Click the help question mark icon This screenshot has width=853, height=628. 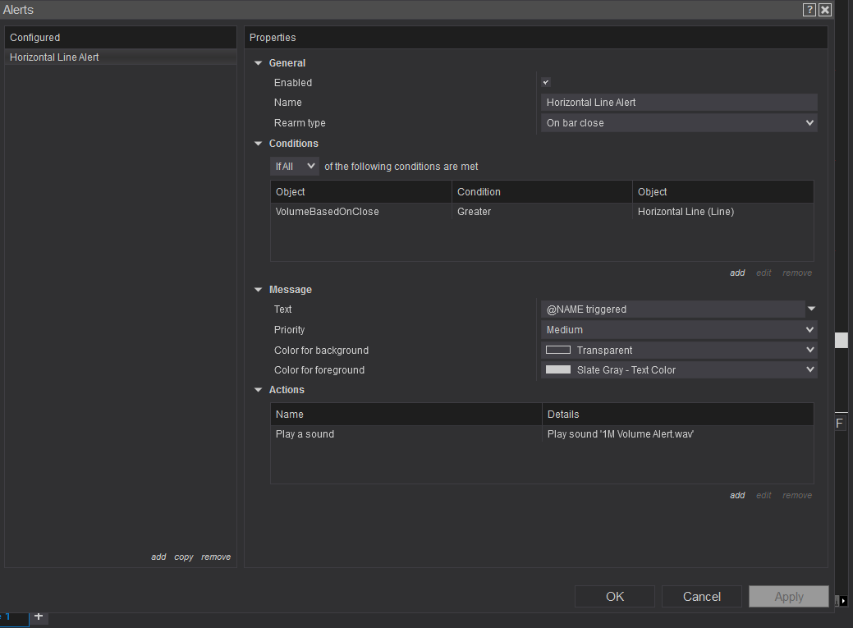point(809,10)
